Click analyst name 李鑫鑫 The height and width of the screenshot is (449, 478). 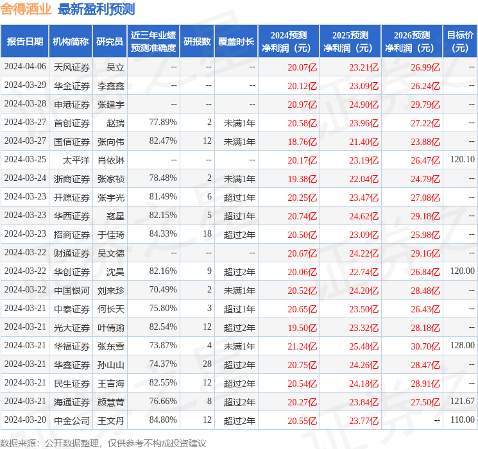click(x=110, y=86)
